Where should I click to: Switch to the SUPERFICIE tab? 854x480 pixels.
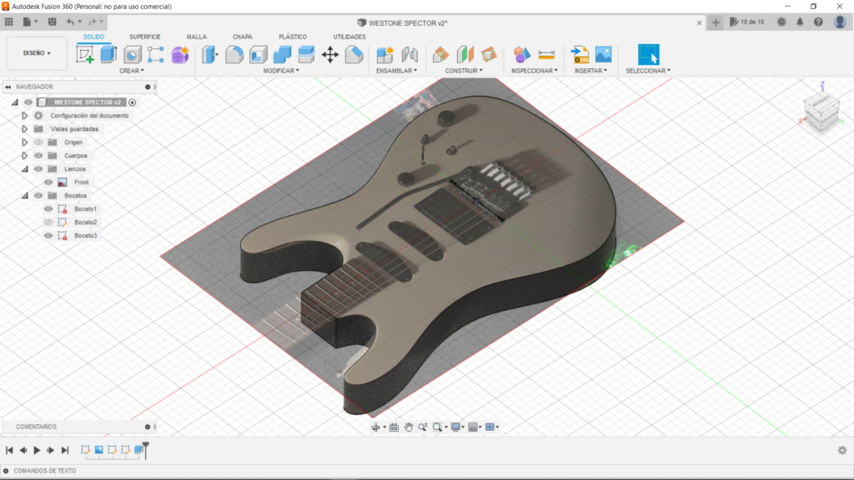click(145, 37)
